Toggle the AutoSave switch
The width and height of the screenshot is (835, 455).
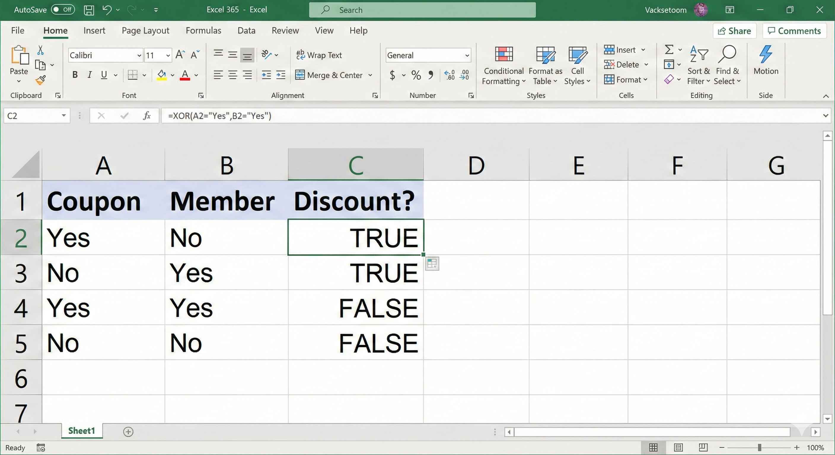(x=63, y=10)
